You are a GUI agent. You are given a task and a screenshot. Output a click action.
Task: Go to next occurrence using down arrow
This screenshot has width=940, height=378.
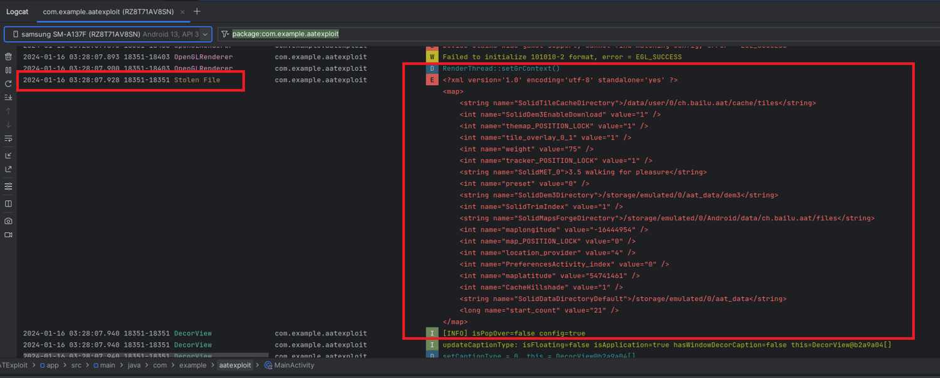8,125
